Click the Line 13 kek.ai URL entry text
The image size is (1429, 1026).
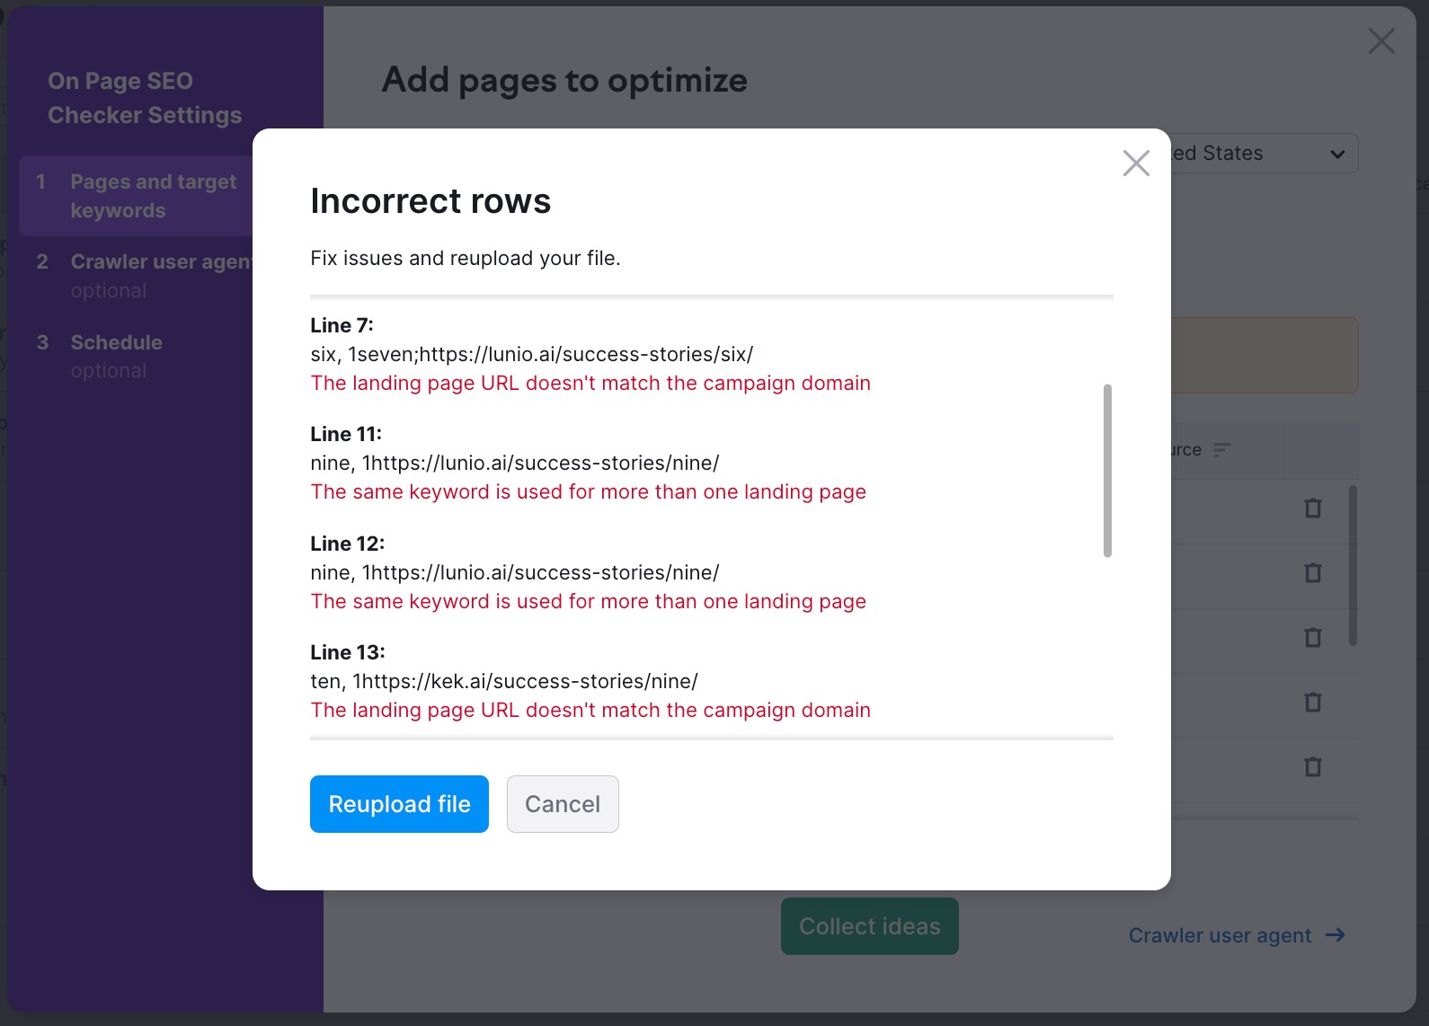click(503, 681)
